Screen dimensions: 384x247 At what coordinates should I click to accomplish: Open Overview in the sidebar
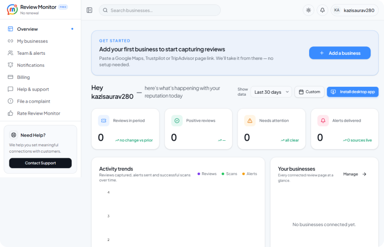click(x=40, y=29)
